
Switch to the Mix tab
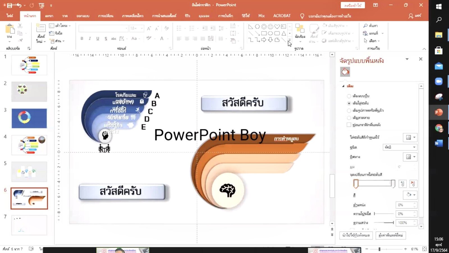coord(262,16)
